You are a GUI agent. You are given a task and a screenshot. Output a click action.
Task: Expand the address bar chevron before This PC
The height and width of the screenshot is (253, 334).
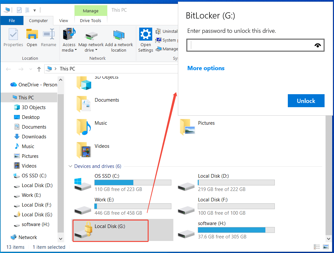[x=56, y=69]
